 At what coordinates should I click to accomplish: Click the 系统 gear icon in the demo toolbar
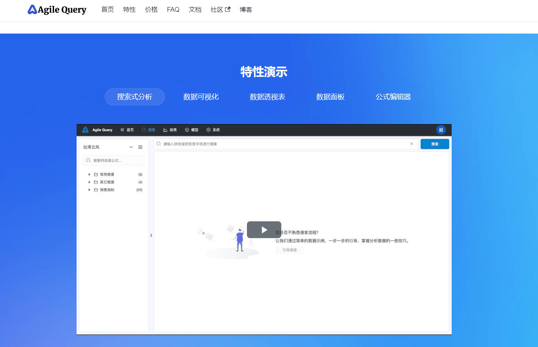(x=208, y=130)
